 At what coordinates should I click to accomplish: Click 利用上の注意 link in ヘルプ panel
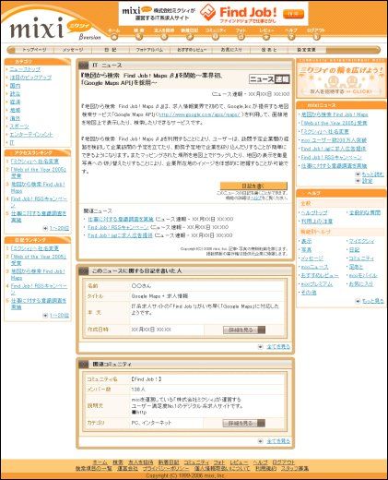[x=316, y=222]
